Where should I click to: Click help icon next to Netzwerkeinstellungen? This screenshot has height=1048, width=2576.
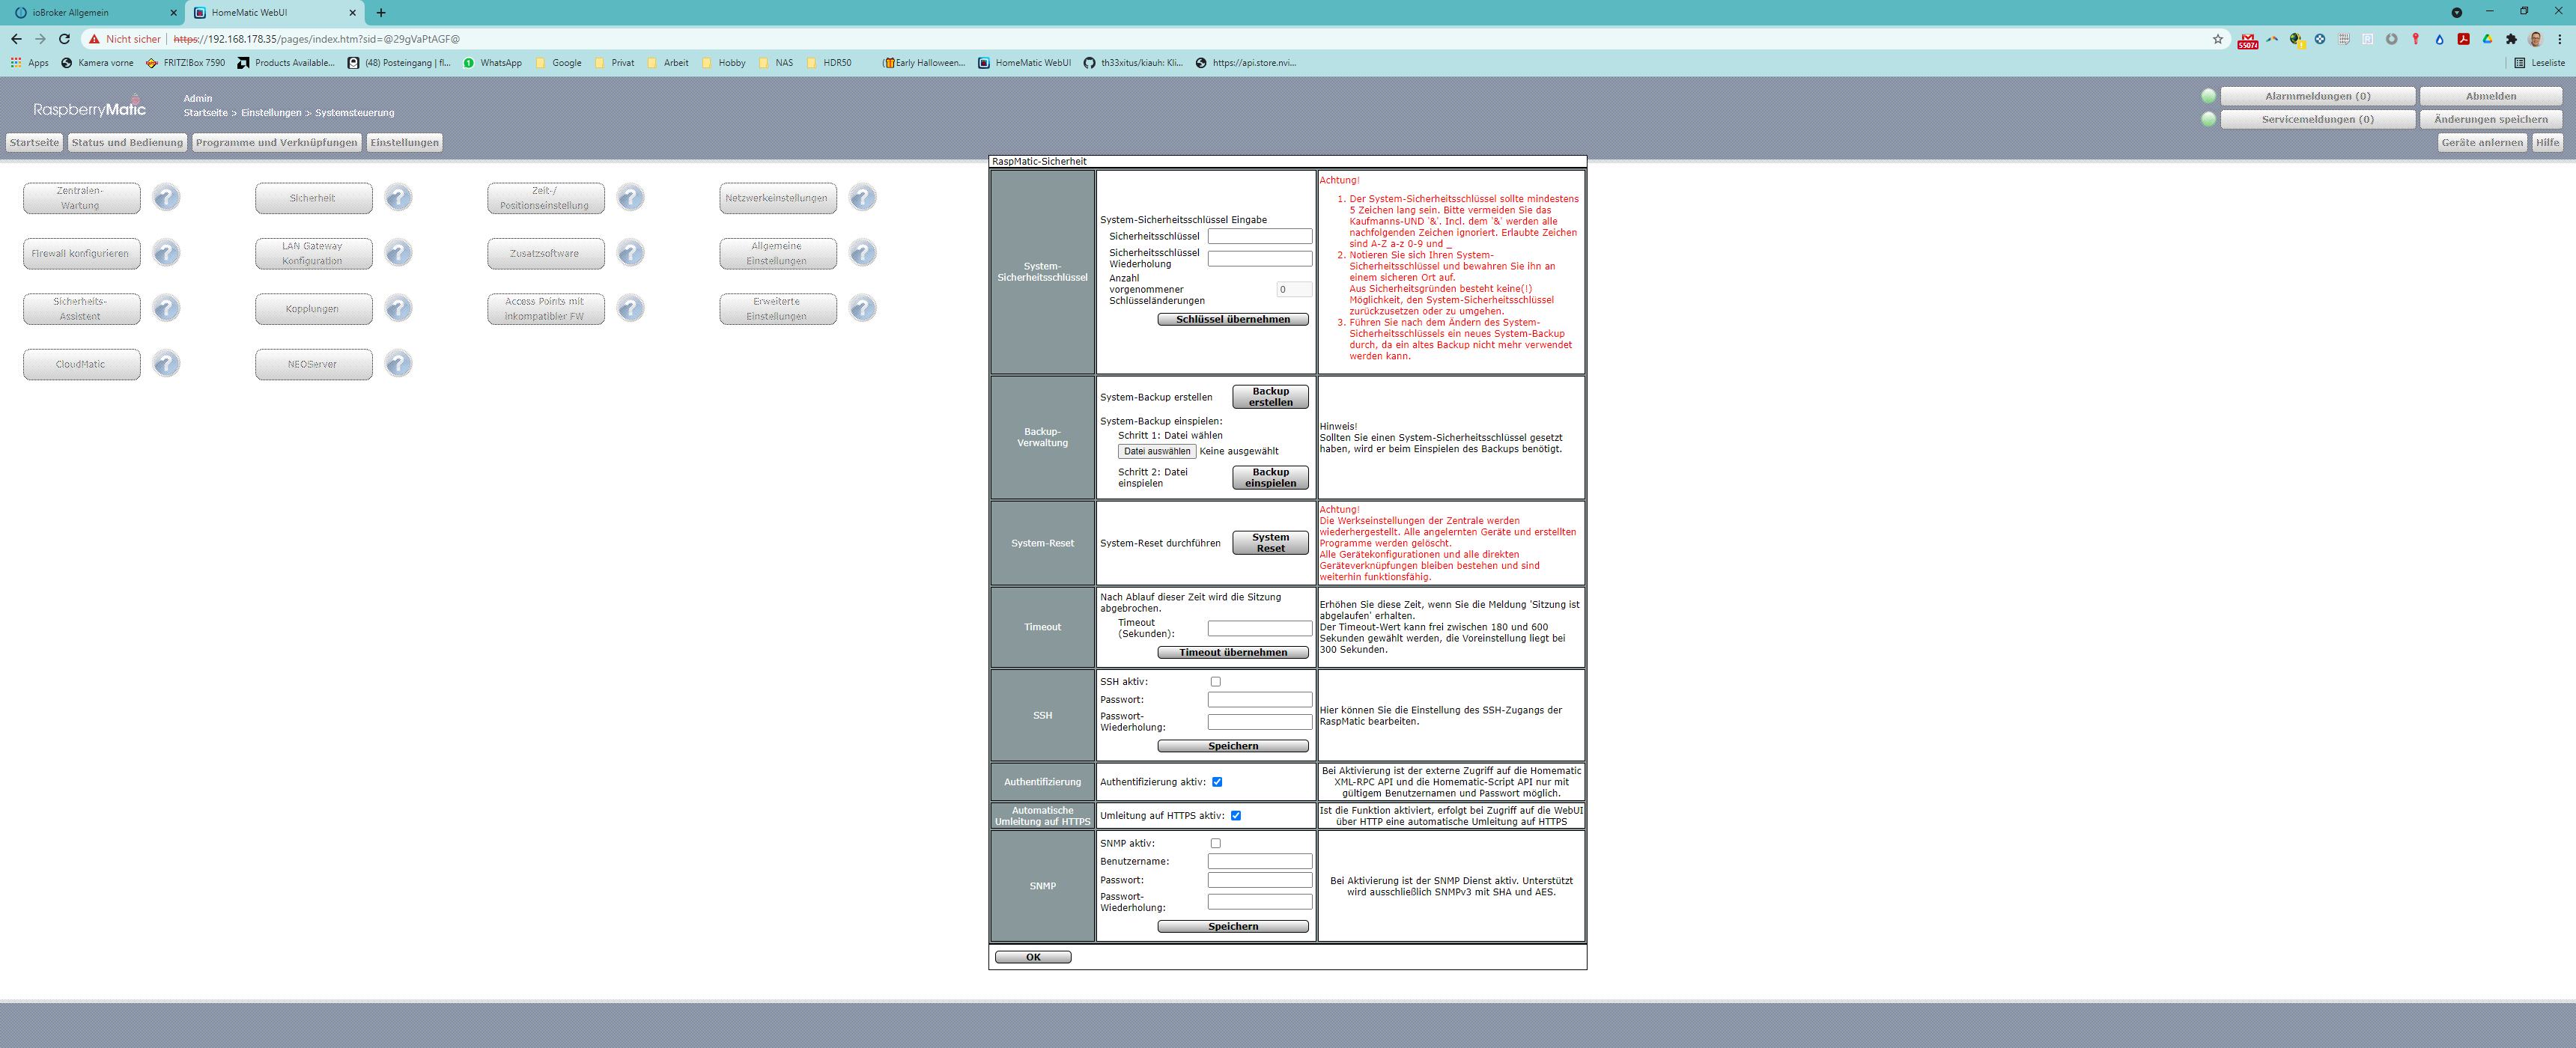point(863,198)
